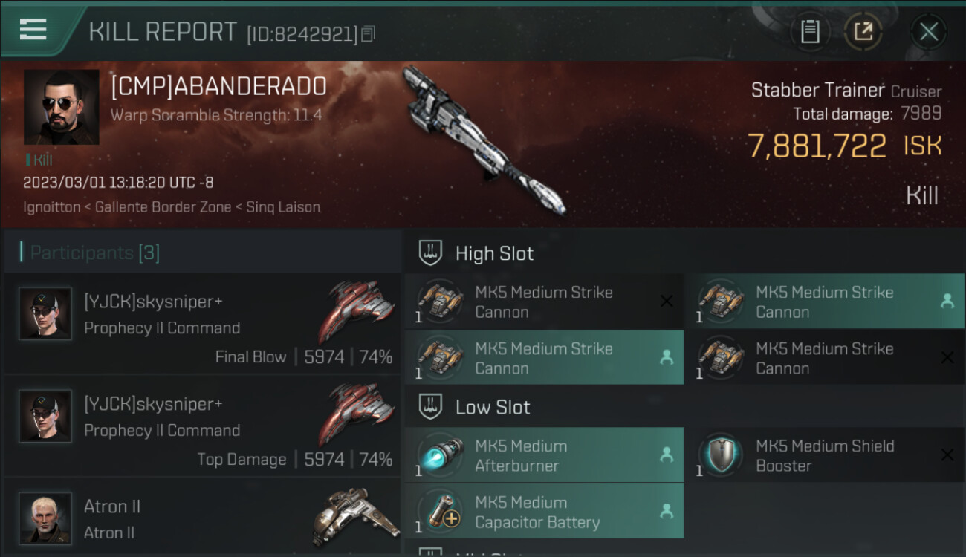This screenshot has width=966, height=557.
Task: Open the Atron II participant entry
Action: 202,518
